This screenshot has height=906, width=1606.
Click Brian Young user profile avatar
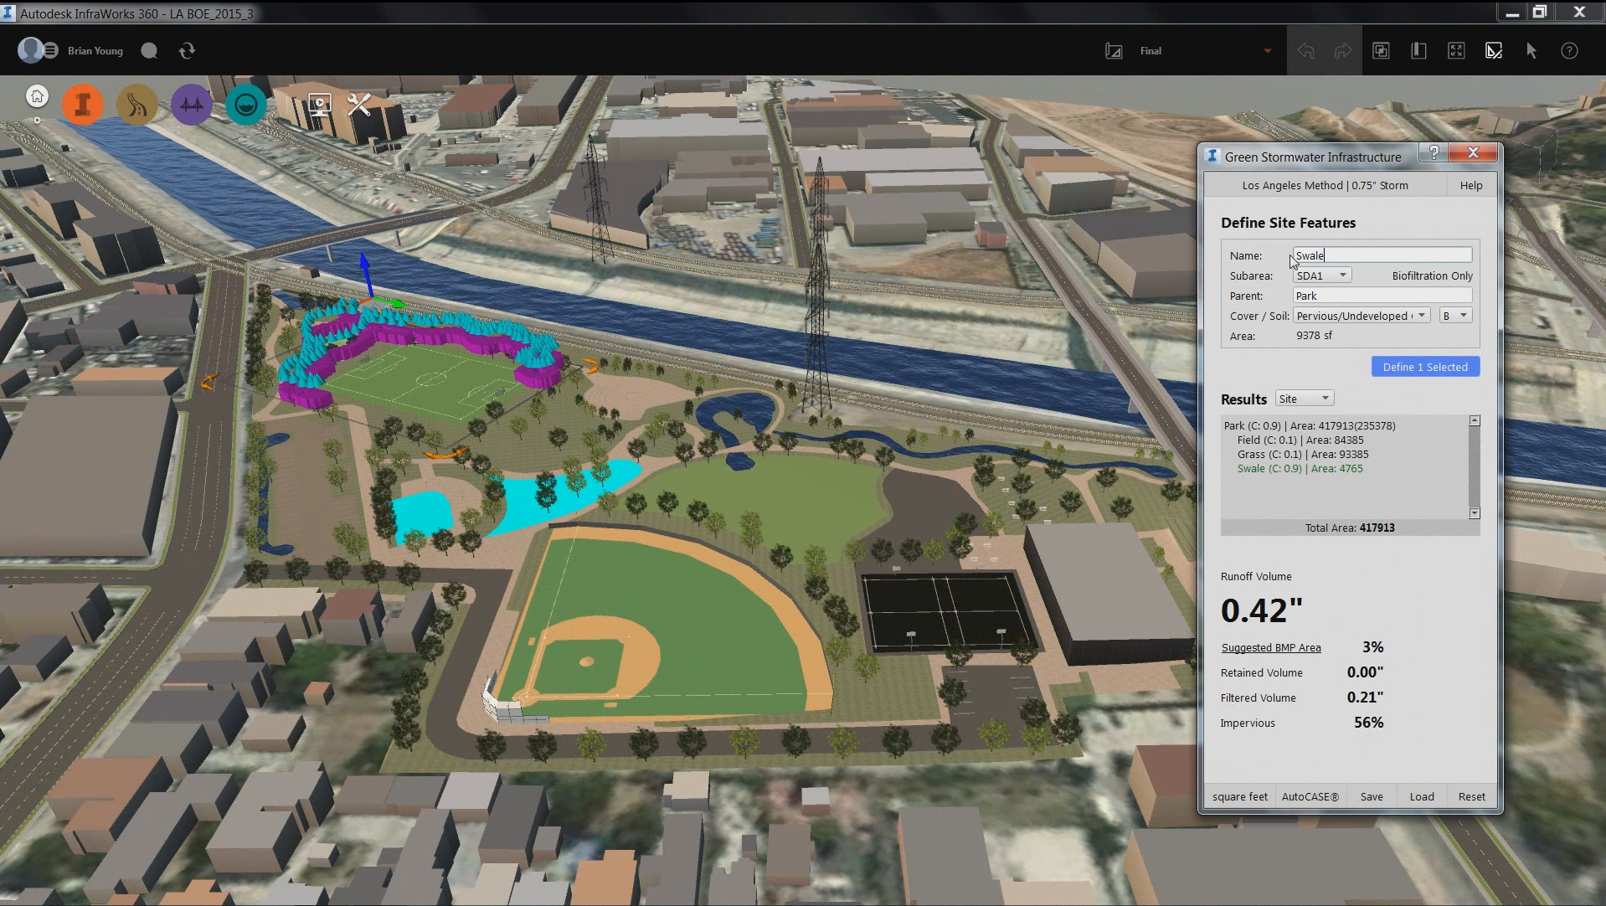click(x=31, y=50)
